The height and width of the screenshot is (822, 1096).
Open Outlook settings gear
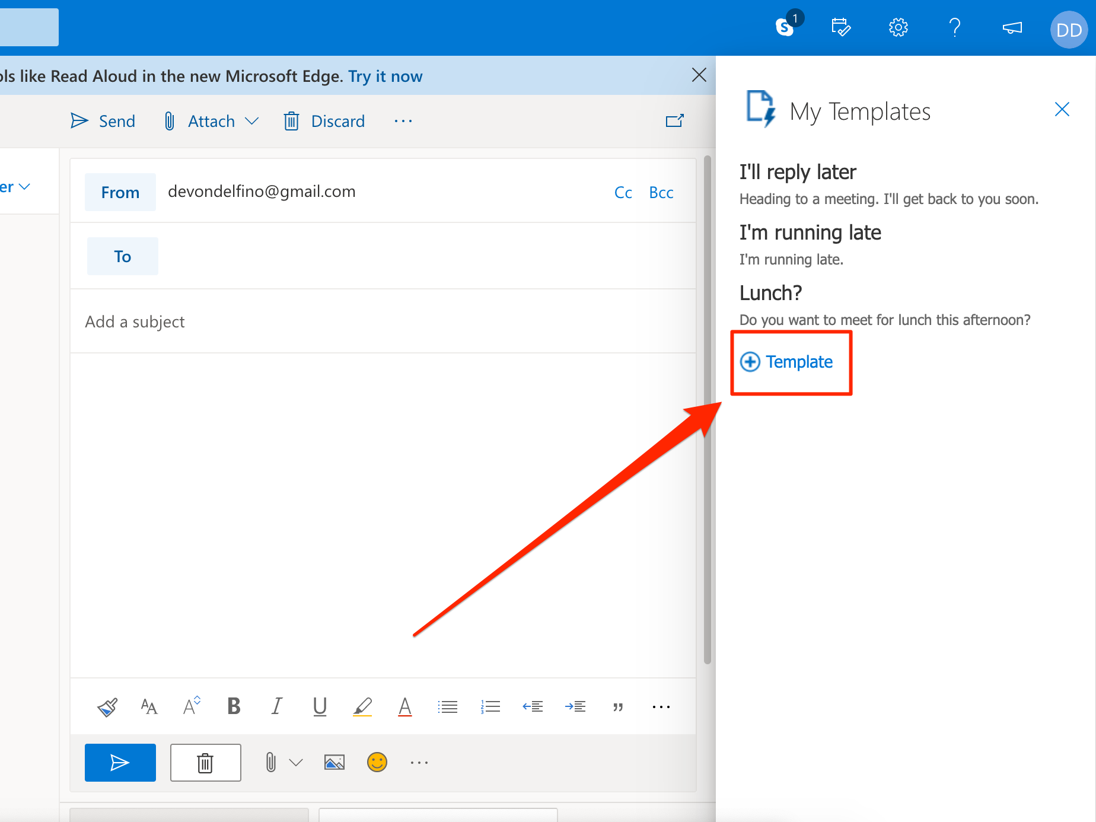point(898,27)
